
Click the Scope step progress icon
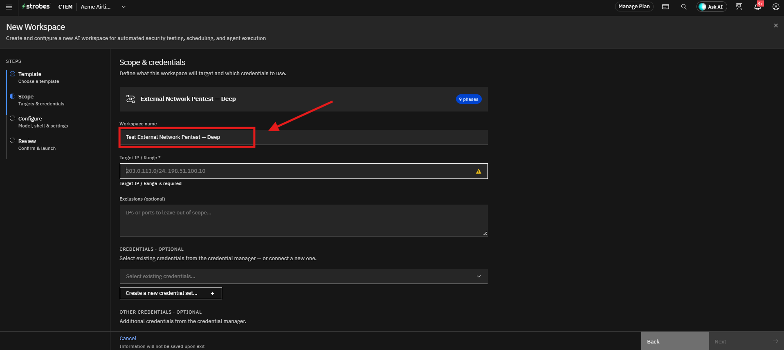click(13, 96)
